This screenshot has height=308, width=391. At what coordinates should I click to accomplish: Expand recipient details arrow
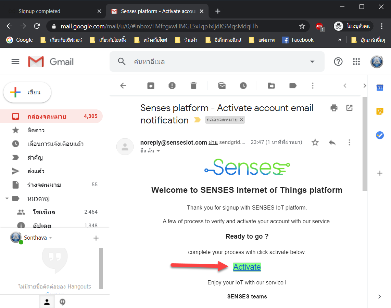pyautogui.click(x=158, y=151)
